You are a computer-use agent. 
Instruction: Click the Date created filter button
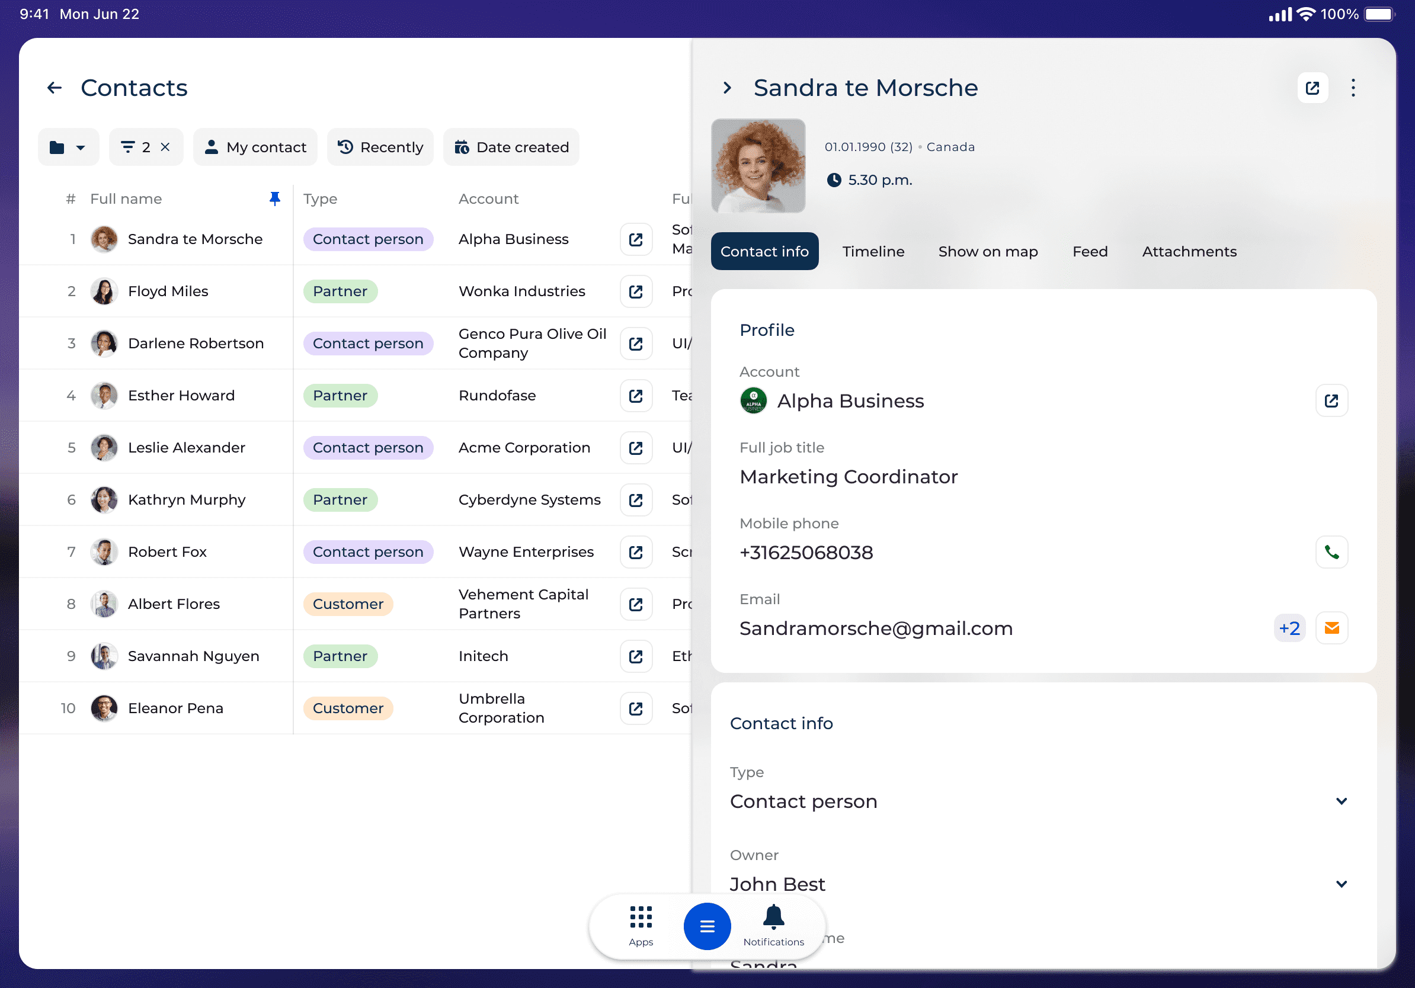511,147
